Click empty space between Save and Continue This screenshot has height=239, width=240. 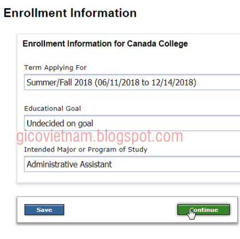(x=121, y=210)
